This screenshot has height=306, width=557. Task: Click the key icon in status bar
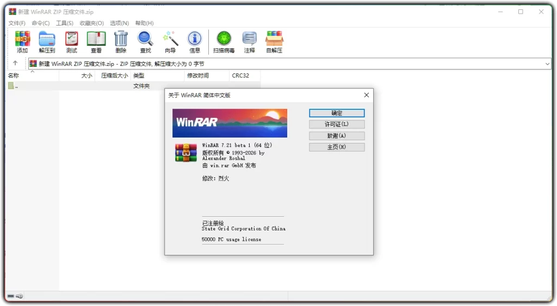pyautogui.click(x=20, y=296)
